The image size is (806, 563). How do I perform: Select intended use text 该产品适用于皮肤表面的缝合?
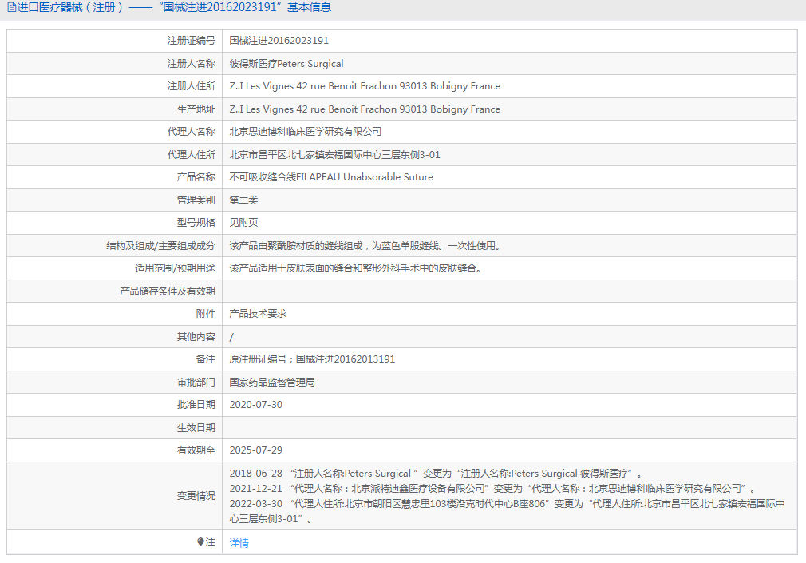pyautogui.click(x=355, y=268)
